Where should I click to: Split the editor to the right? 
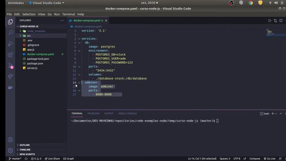[281, 21]
